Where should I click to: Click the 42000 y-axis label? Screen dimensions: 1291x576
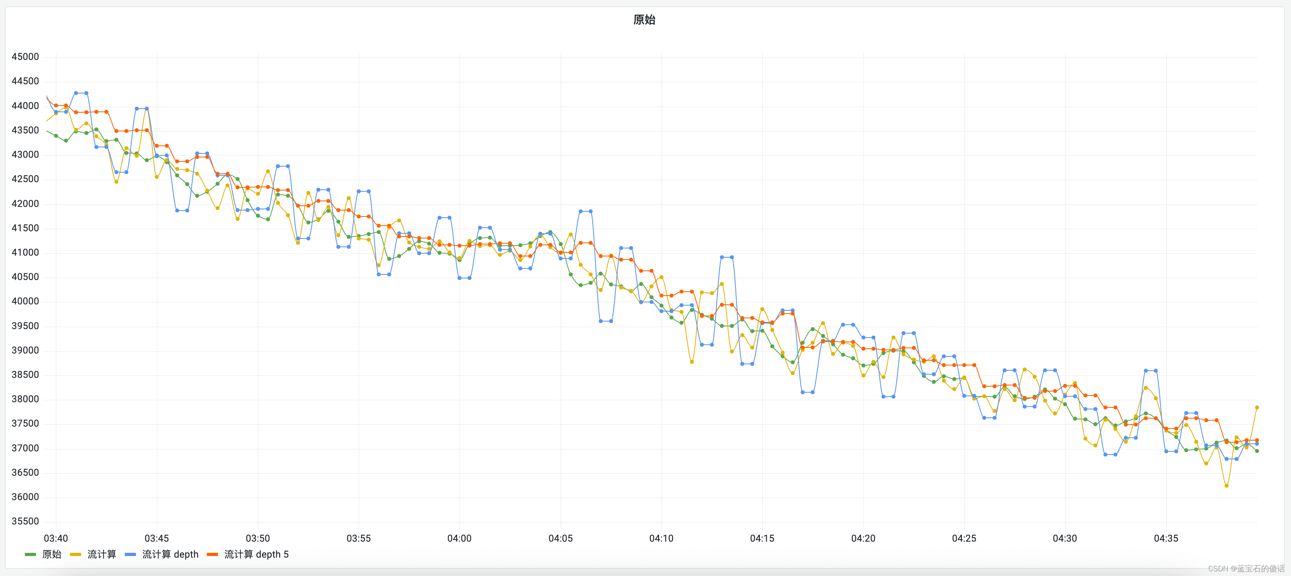tap(25, 204)
